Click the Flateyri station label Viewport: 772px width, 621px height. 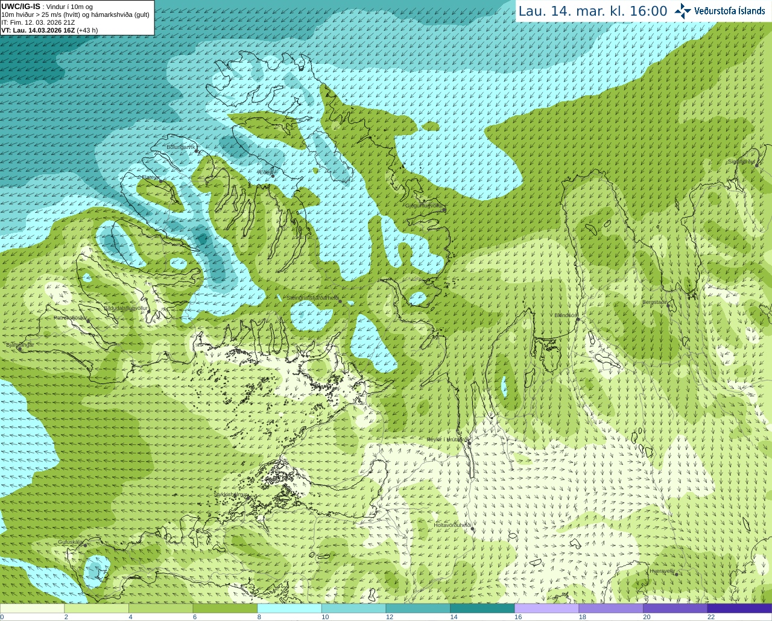tap(150, 177)
